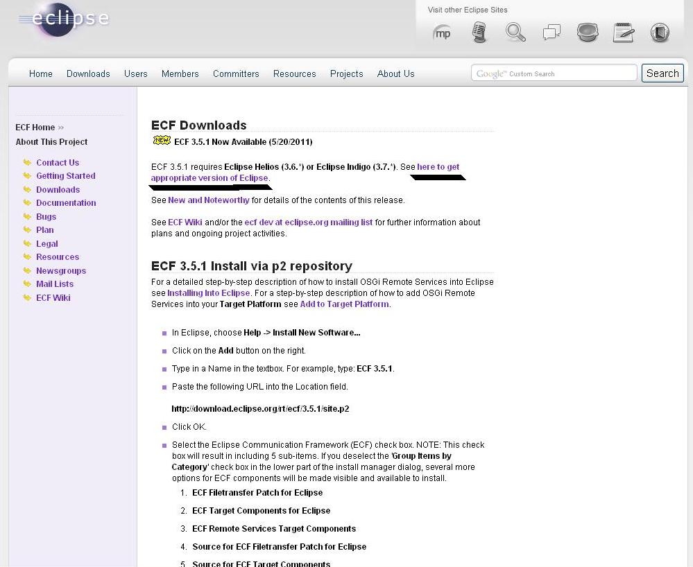
Task: Click the arrow icon beside Bugs
Action: coord(28,216)
